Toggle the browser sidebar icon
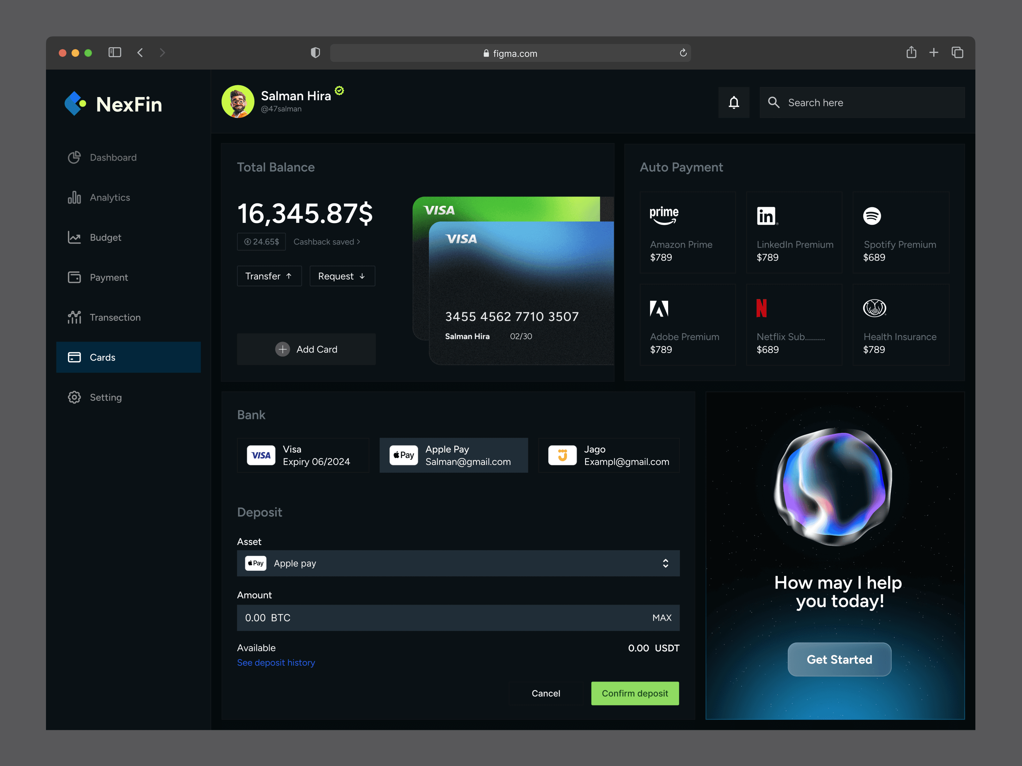Screen dimensions: 1022x766 point(115,53)
